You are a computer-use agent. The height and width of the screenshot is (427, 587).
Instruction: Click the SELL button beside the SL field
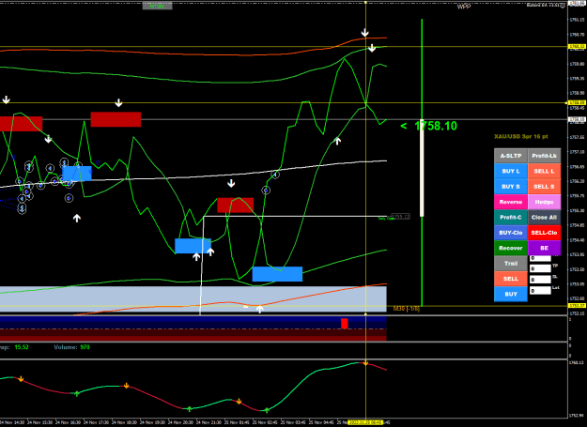[511, 279]
